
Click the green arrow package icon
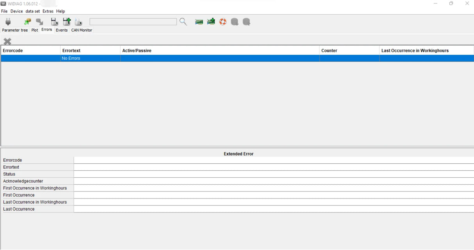click(27, 22)
